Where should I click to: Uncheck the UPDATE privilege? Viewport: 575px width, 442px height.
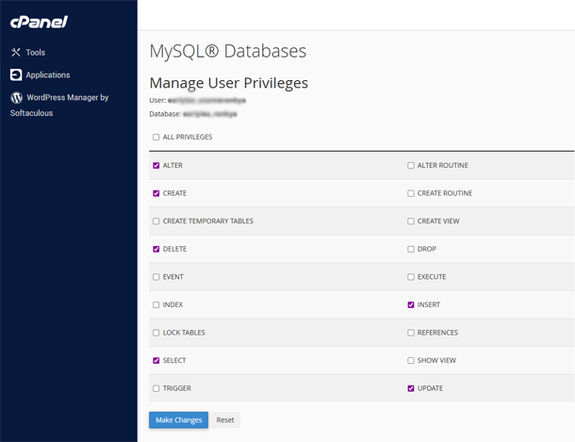pyautogui.click(x=411, y=388)
